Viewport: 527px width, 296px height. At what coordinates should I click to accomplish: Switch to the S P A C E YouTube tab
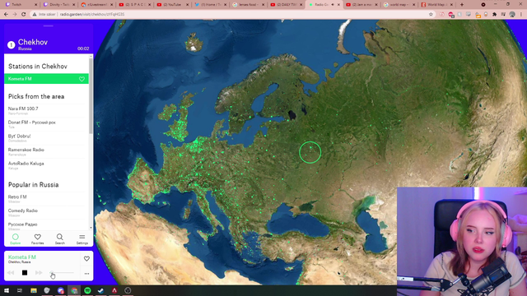point(135,5)
